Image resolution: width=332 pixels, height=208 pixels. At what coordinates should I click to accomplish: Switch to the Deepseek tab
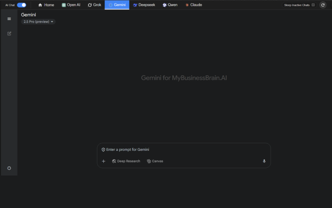click(144, 5)
